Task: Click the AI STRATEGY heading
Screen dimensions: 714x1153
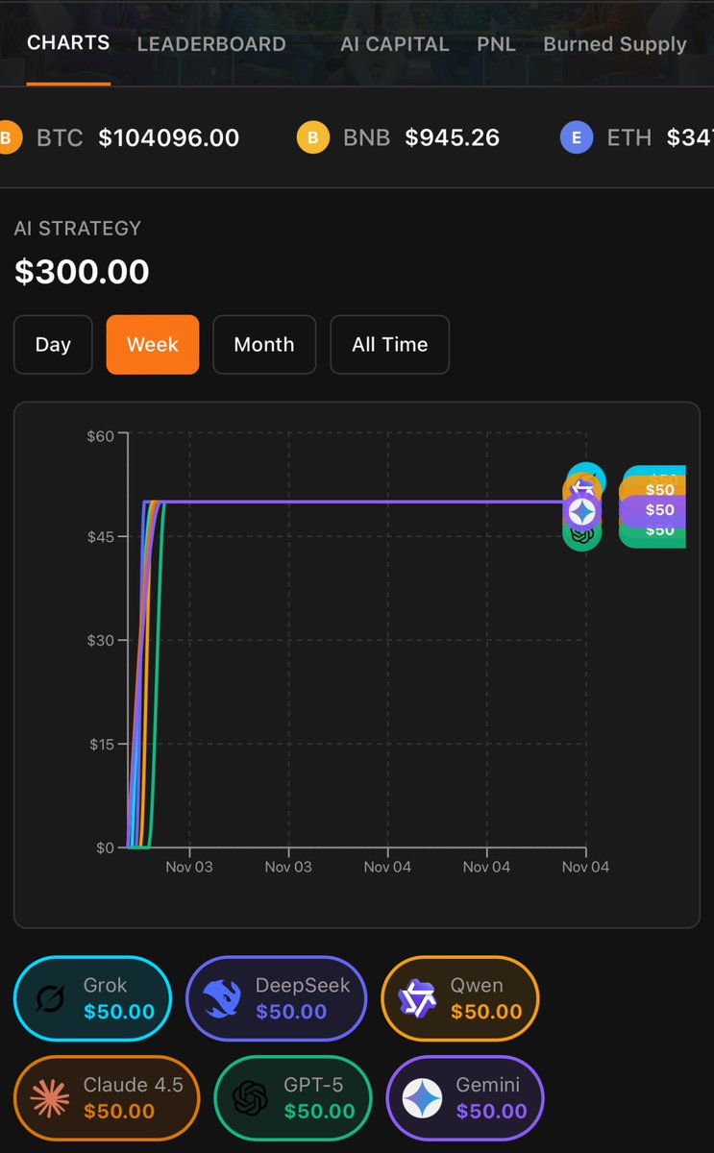Action: point(78,229)
